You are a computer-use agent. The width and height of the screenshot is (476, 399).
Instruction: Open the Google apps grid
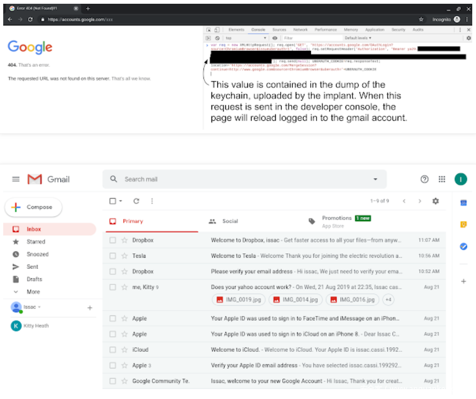(x=442, y=179)
